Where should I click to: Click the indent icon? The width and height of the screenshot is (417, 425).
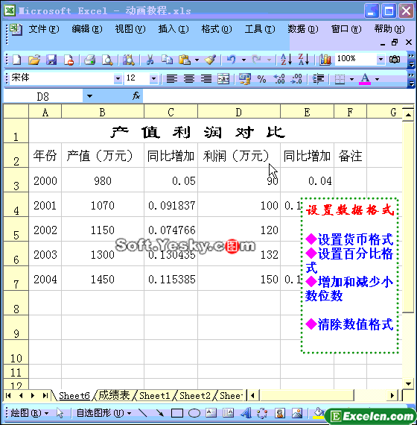pyautogui.click(x=318, y=79)
